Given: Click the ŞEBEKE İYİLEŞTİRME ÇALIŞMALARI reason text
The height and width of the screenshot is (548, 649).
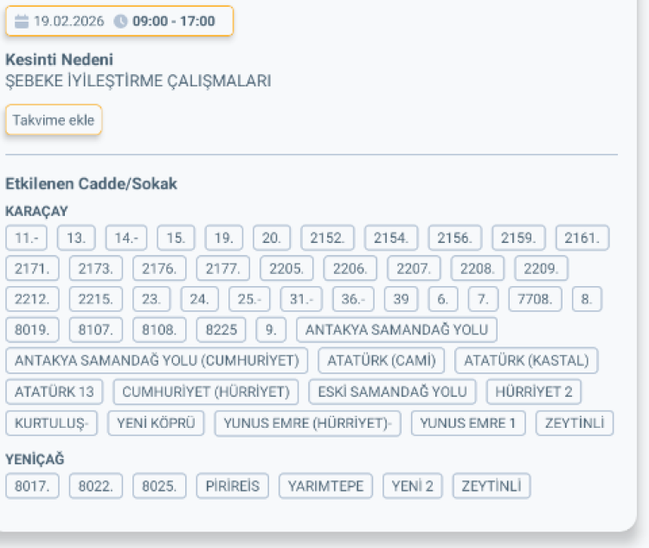Looking at the screenshot, I should [x=138, y=80].
